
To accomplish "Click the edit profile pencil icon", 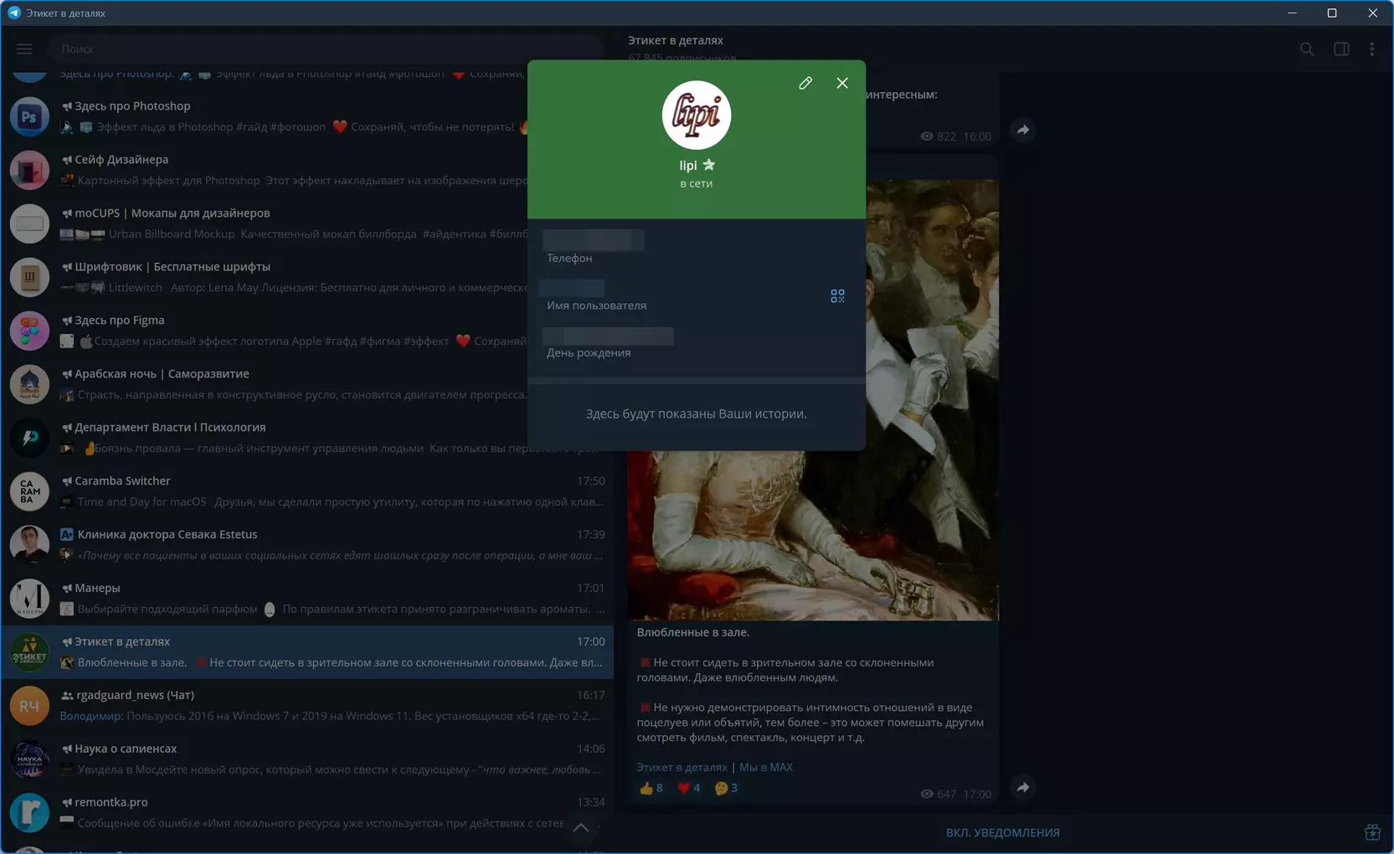I will [x=805, y=83].
